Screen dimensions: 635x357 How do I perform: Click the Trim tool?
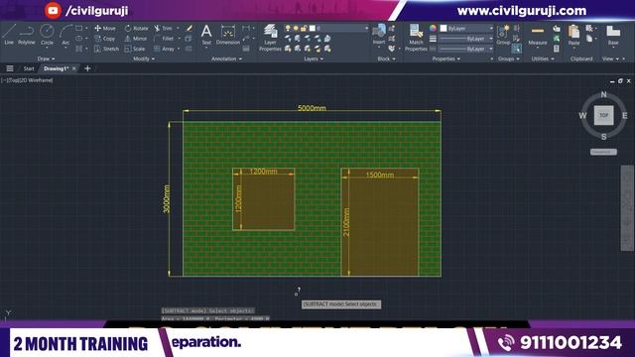(x=163, y=29)
